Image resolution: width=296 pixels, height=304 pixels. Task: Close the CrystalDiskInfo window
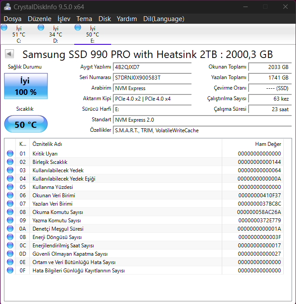[285, 7]
